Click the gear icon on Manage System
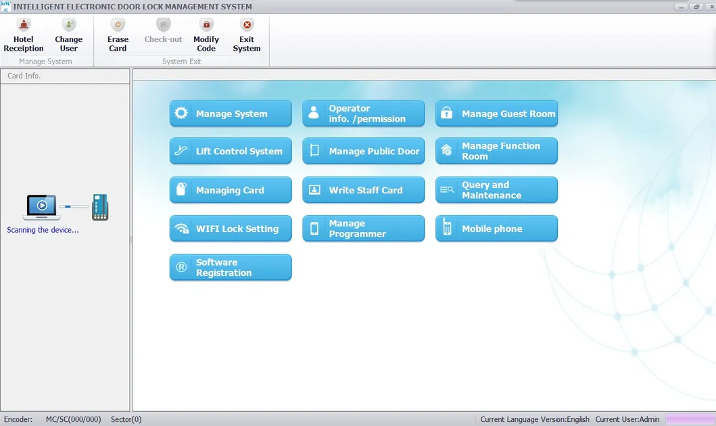 pos(181,113)
